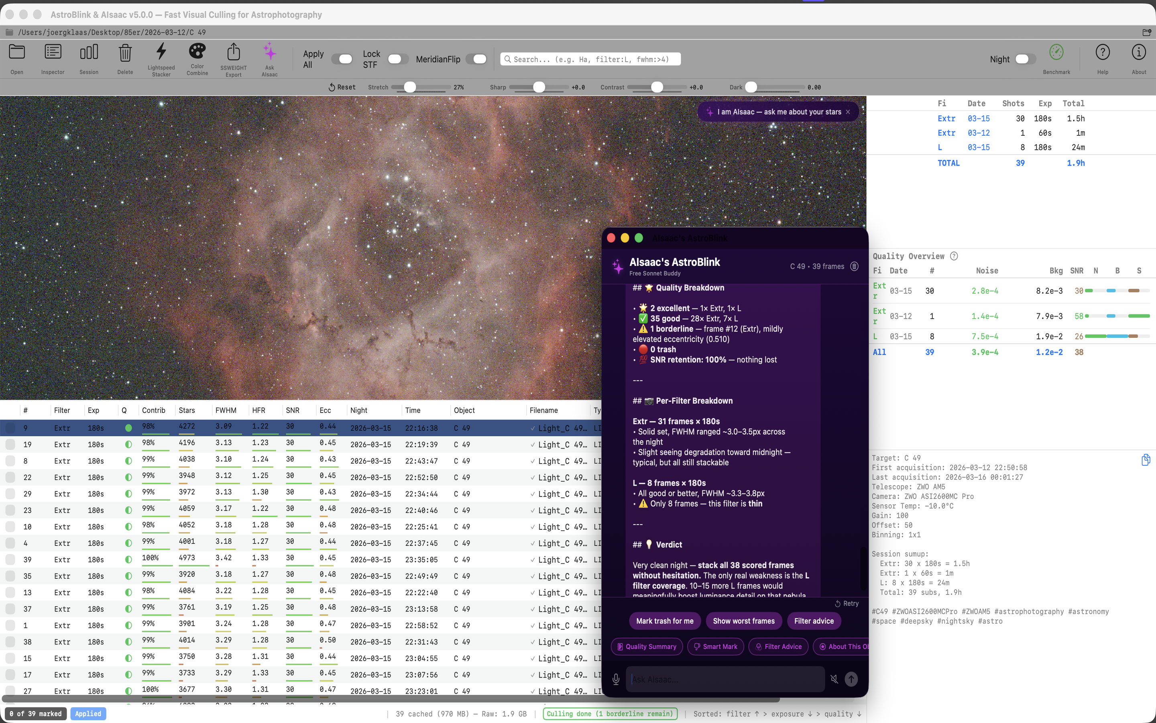Image resolution: width=1156 pixels, height=723 pixels.
Task: Enable Lock STF
Action: tap(397, 59)
